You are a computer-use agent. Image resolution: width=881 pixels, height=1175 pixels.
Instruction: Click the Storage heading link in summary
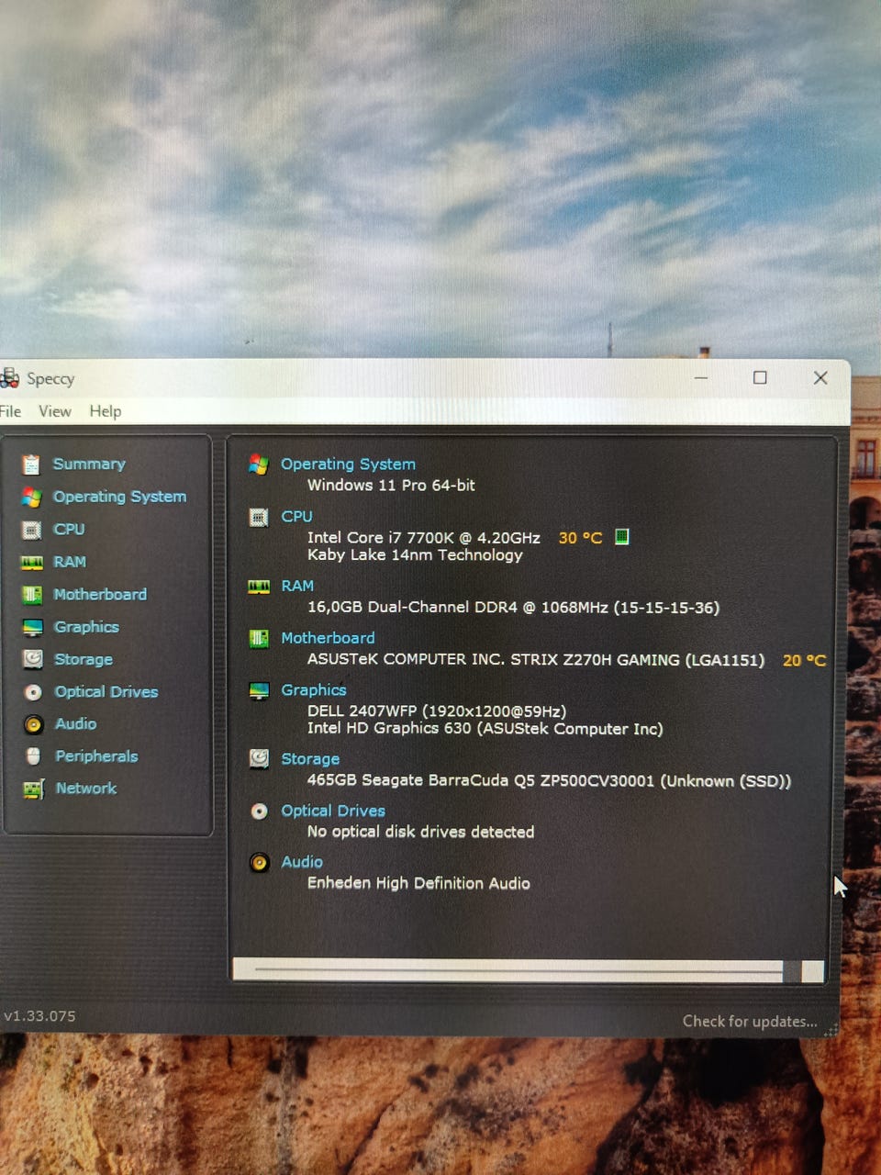(310, 759)
